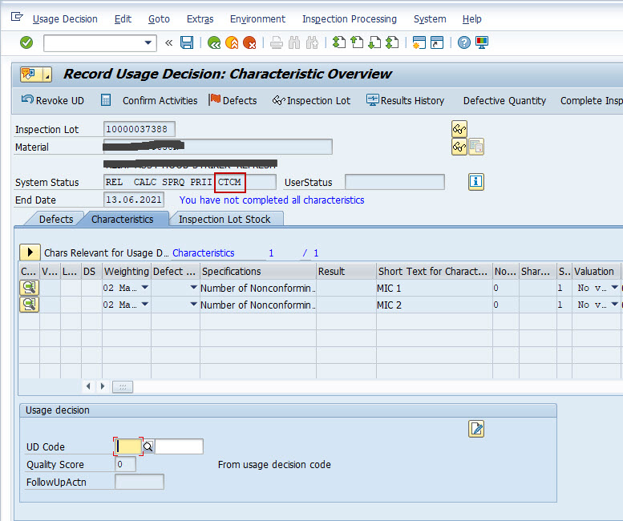This screenshot has height=521, width=623.
Task: Click the SAP window menu icon
Action: coord(17,17)
